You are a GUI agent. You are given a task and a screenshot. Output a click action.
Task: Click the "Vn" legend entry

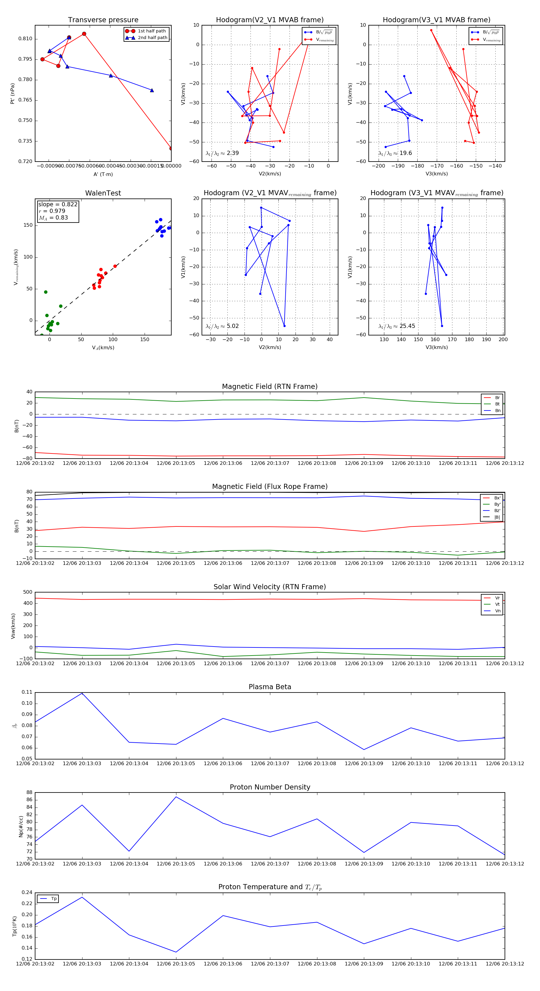(x=492, y=611)
